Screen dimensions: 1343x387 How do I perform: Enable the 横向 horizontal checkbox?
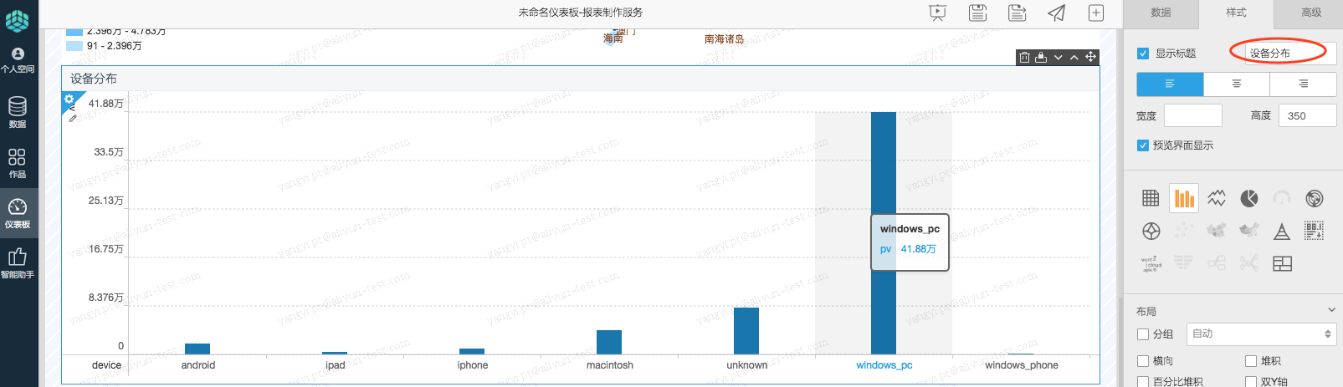pos(1143,361)
